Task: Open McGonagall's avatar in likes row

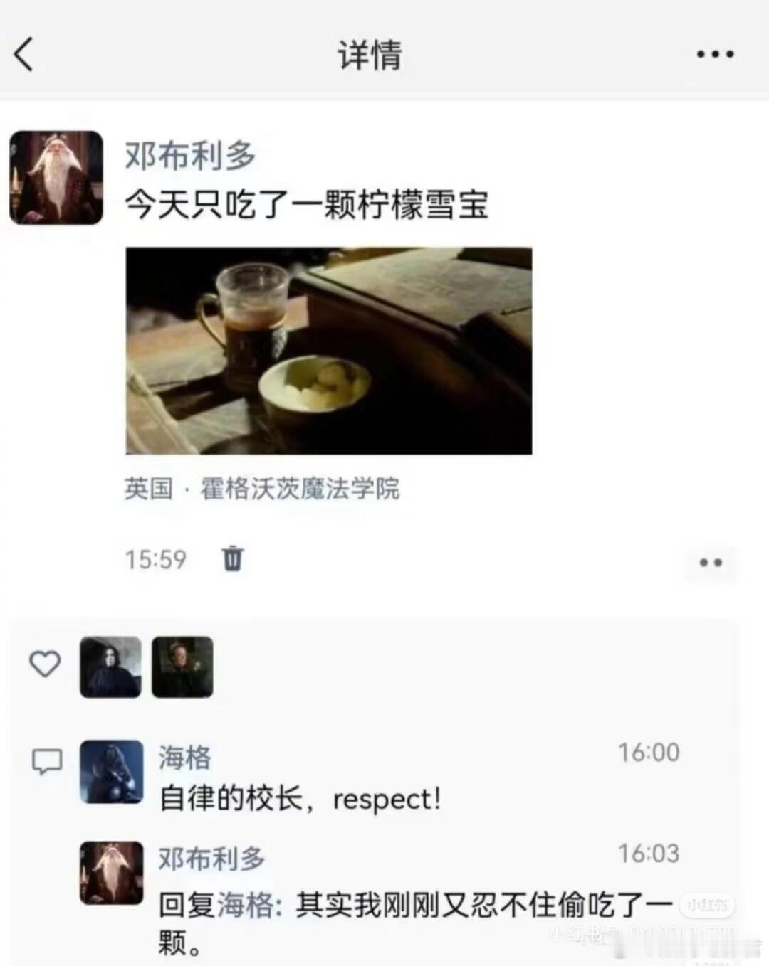Action: [182, 667]
